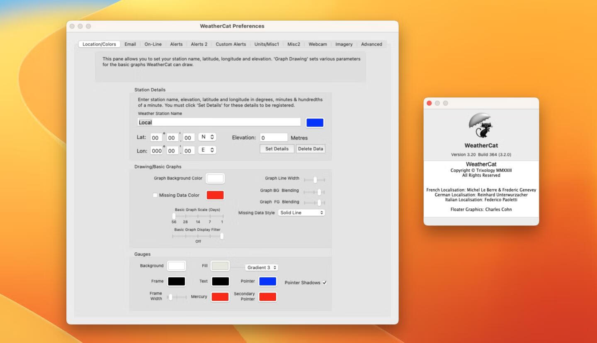
Task: Change the Graph Background Color swatch
Action: pos(215,178)
